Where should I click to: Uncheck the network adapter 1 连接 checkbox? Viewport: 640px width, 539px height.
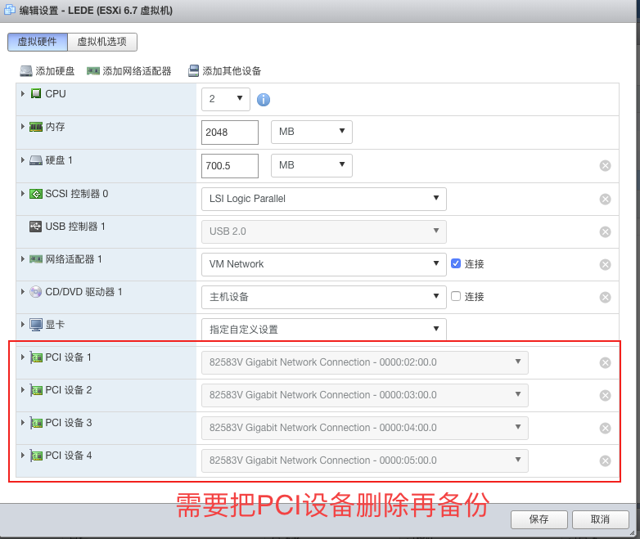coord(456,263)
